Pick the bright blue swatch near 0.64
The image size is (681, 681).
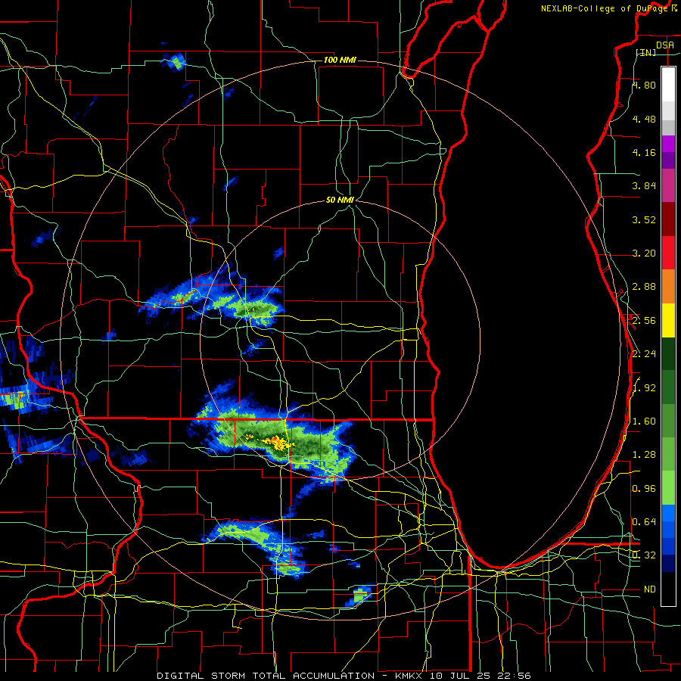[668, 513]
